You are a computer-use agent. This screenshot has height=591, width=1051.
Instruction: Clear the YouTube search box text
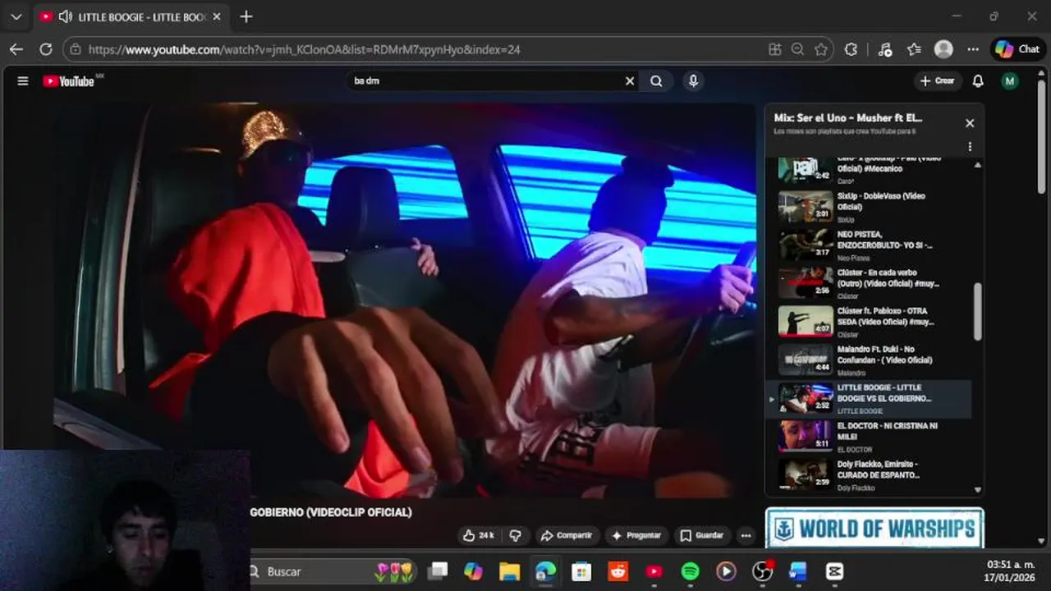pyautogui.click(x=630, y=81)
